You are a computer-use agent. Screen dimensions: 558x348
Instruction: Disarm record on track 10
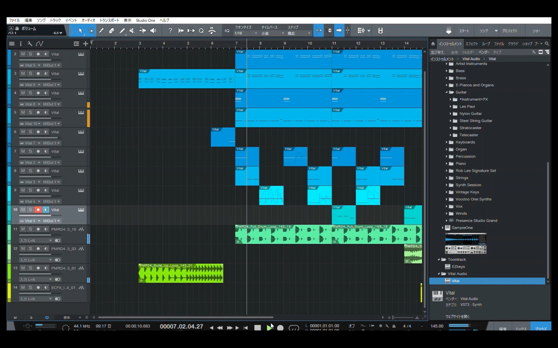coord(38,210)
